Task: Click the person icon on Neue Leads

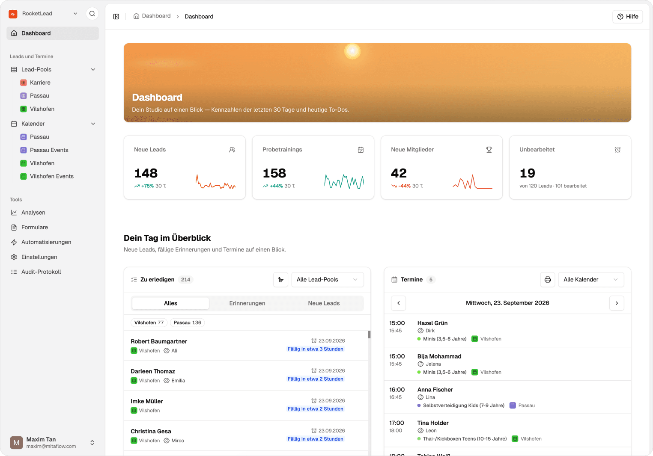Action: (x=232, y=150)
